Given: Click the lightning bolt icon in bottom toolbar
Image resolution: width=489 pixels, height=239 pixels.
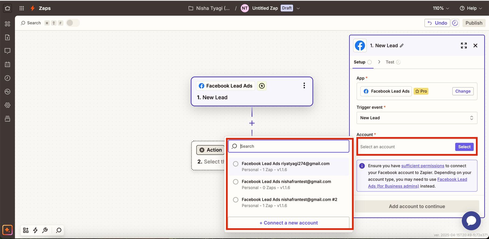Looking at the screenshot, I should point(35,230).
